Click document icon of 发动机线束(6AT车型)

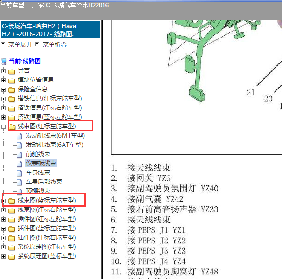[19, 145]
